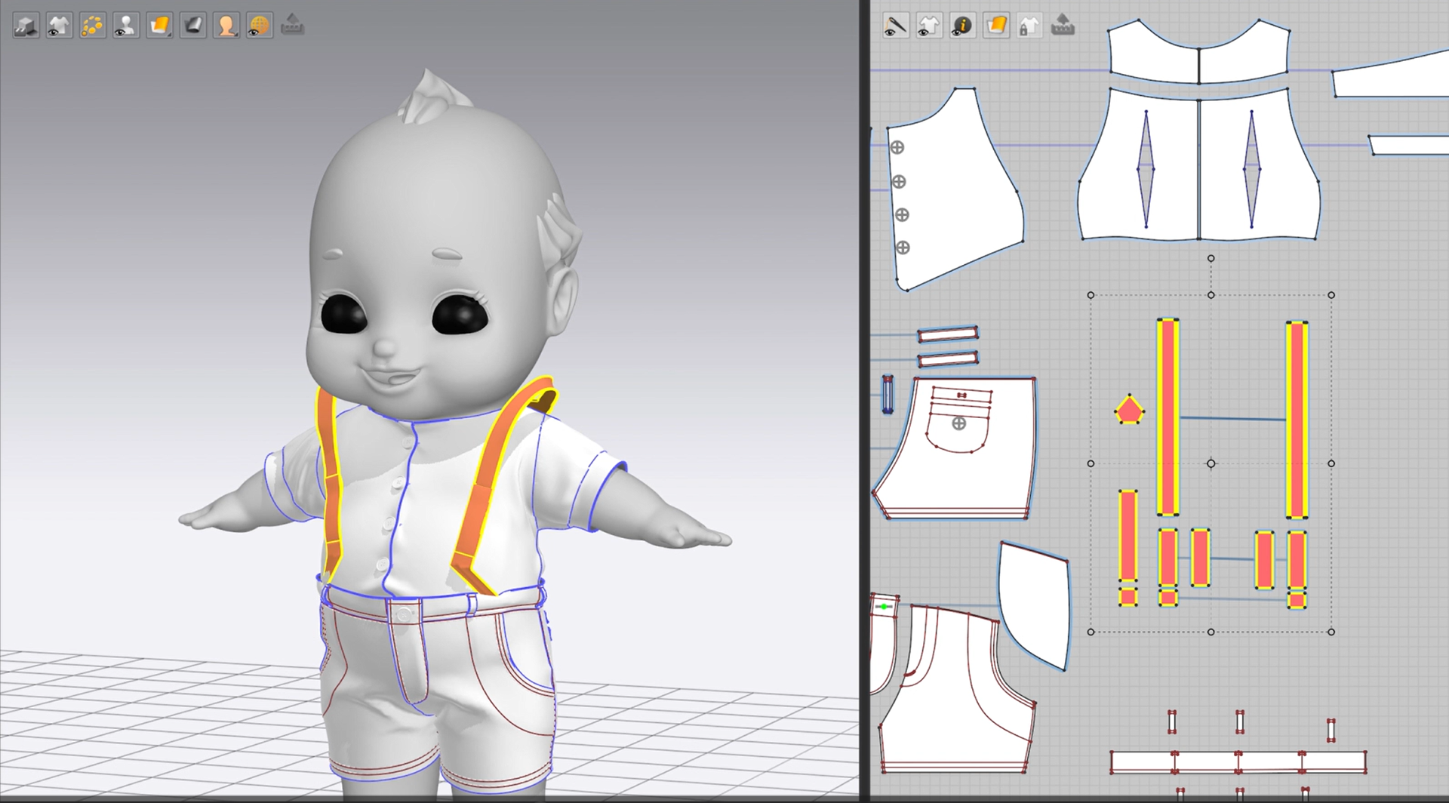
Task: Click the 2D window measurement export icon
Action: click(1063, 24)
